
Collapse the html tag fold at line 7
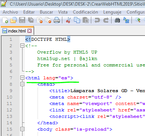(22, 78)
